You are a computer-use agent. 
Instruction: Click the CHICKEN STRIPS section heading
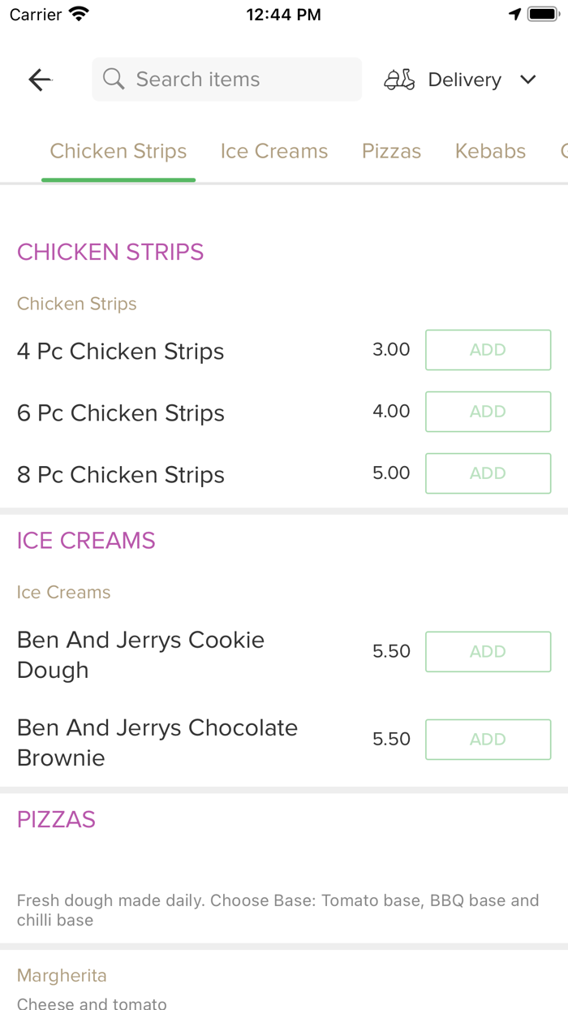pos(110,252)
